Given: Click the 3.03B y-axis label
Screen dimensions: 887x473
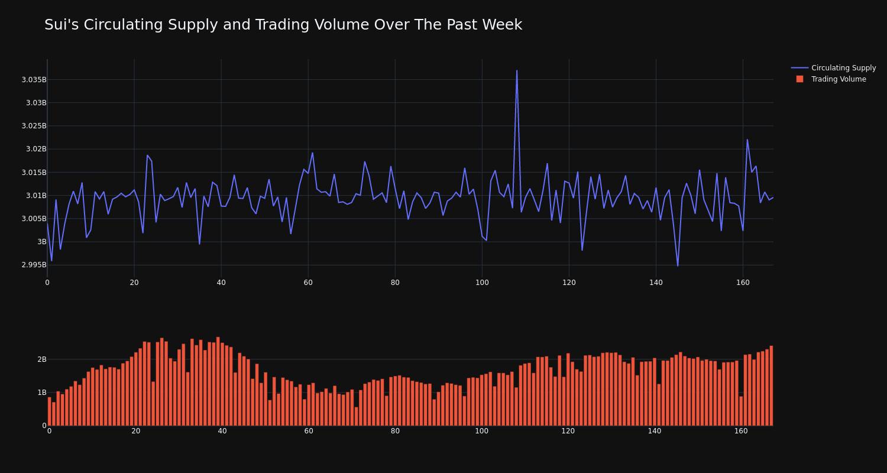Looking at the screenshot, I should click(36, 103).
